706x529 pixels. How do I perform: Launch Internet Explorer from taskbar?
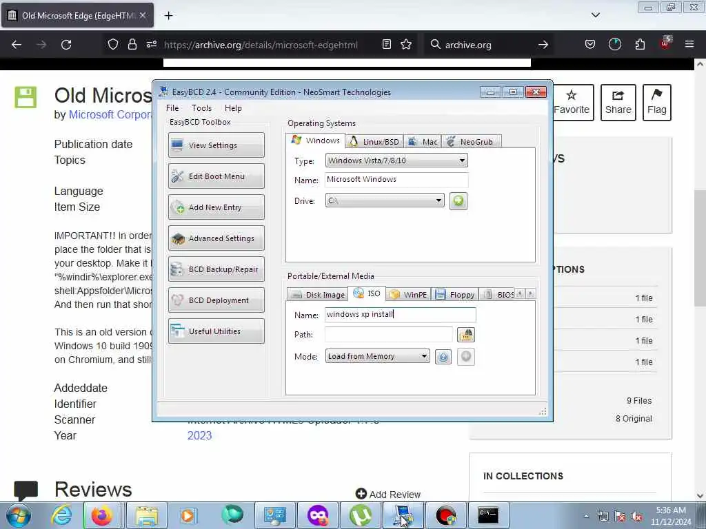pyautogui.click(x=61, y=515)
